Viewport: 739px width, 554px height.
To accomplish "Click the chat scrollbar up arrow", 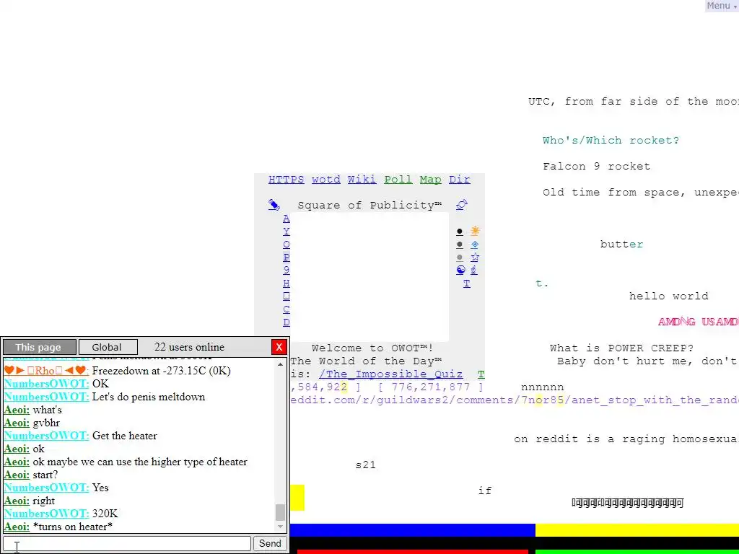I will 281,364.
